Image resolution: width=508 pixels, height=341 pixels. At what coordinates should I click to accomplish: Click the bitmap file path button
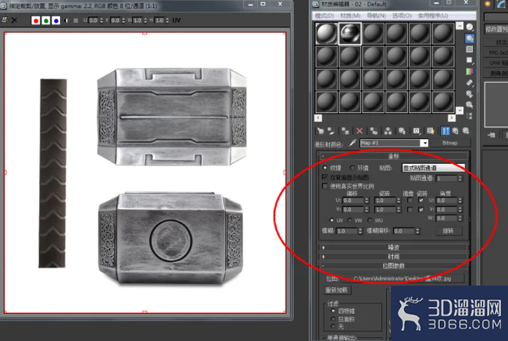(x=402, y=279)
